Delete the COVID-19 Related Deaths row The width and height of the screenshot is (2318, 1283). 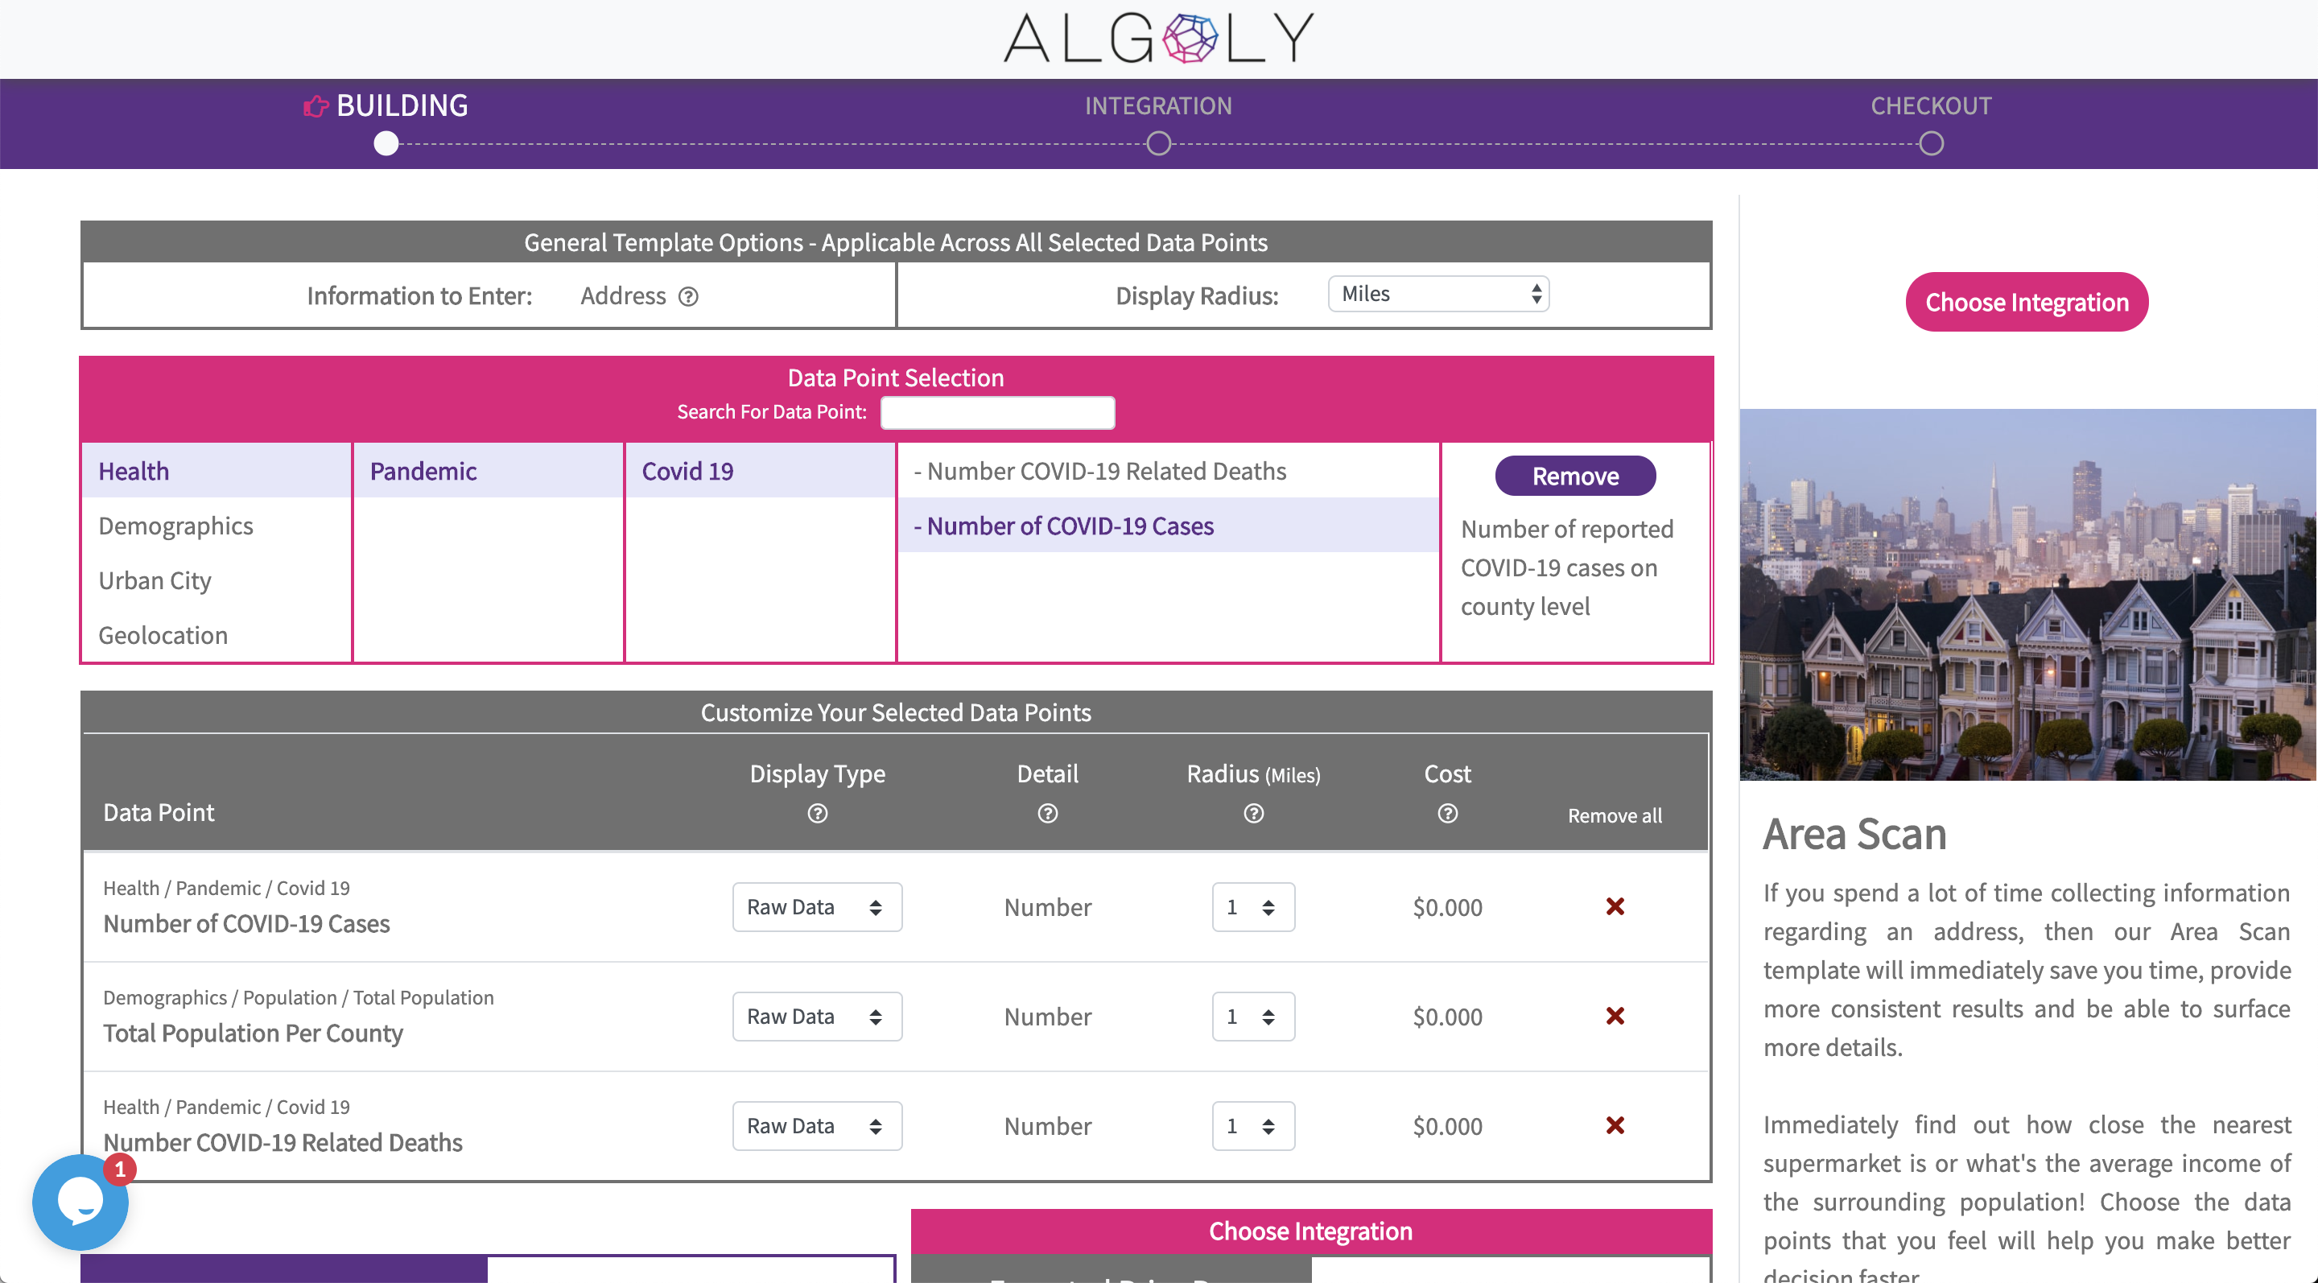point(1615,1125)
